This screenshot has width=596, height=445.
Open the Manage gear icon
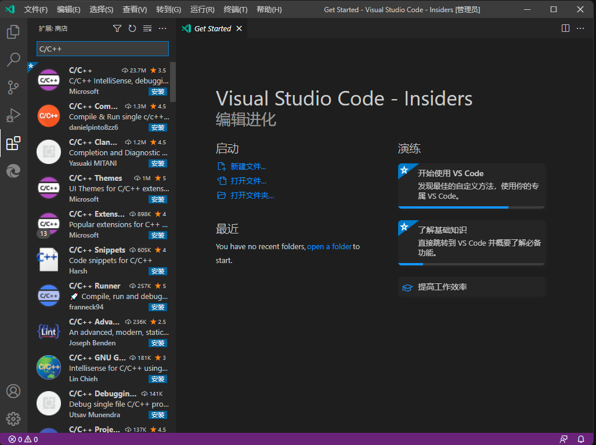(13, 419)
